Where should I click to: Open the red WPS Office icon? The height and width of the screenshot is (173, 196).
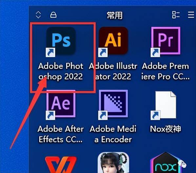[61, 164]
